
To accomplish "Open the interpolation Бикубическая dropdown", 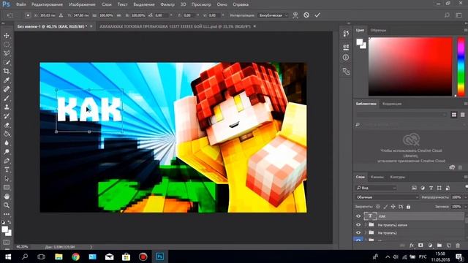I will pyautogui.click(x=273, y=15).
